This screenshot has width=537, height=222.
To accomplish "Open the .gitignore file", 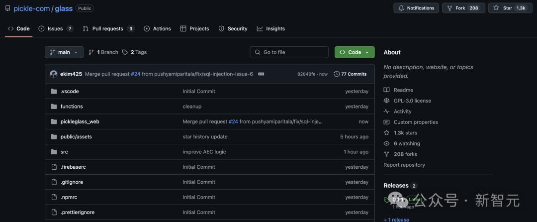I will coord(72,182).
